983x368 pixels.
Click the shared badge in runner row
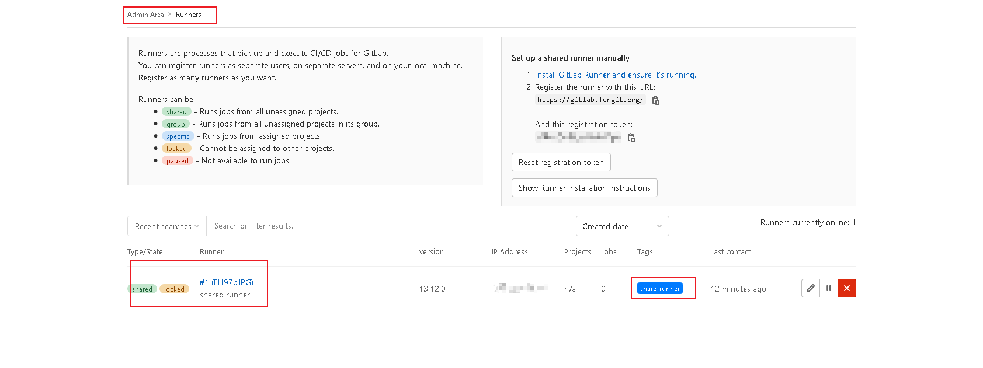(143, 289)
